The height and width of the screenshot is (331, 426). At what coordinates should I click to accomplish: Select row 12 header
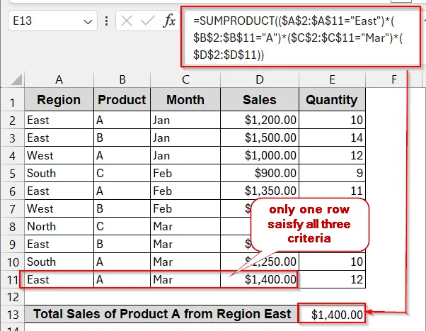point(13,297)
